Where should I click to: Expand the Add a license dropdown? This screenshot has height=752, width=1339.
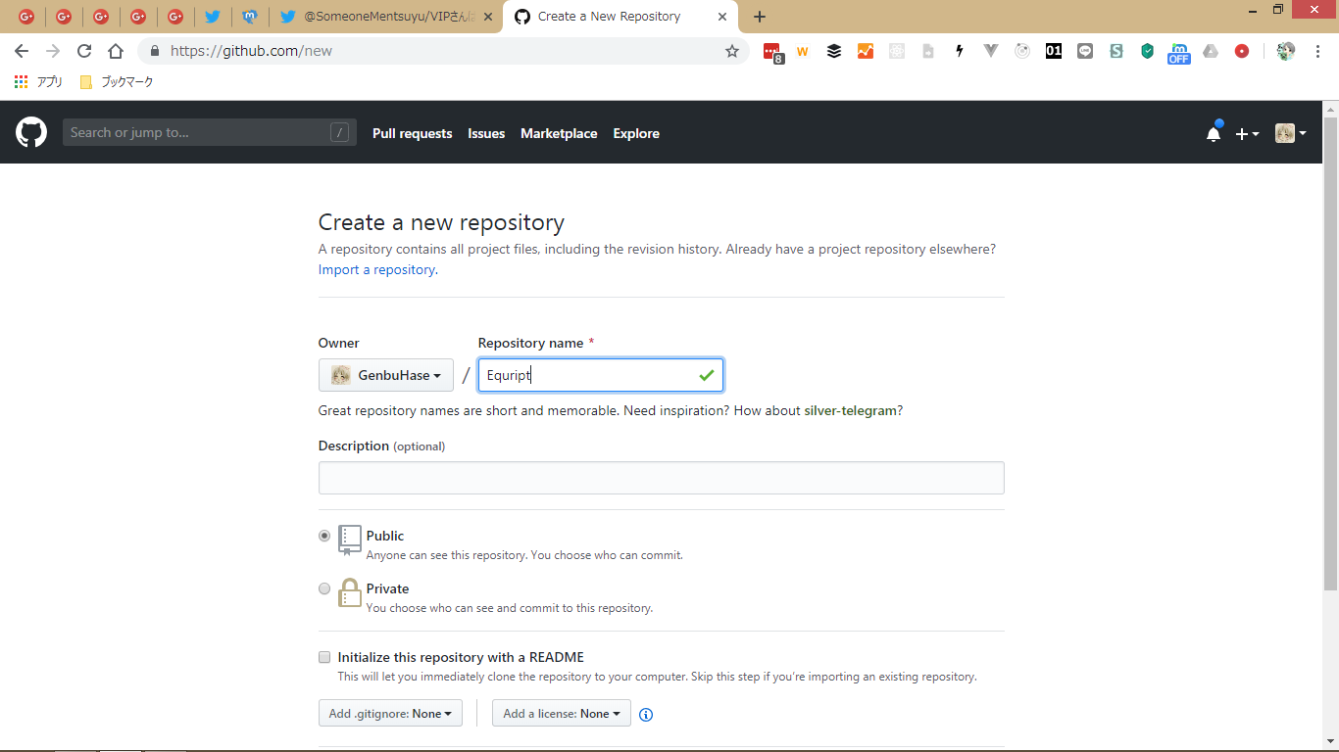click(562, 714)
